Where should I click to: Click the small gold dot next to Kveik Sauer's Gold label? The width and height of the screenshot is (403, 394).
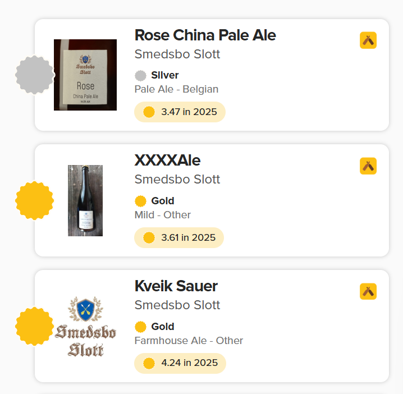tap(140, 327)
